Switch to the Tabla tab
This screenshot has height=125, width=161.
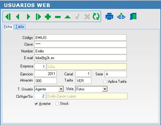pos(20,27)
